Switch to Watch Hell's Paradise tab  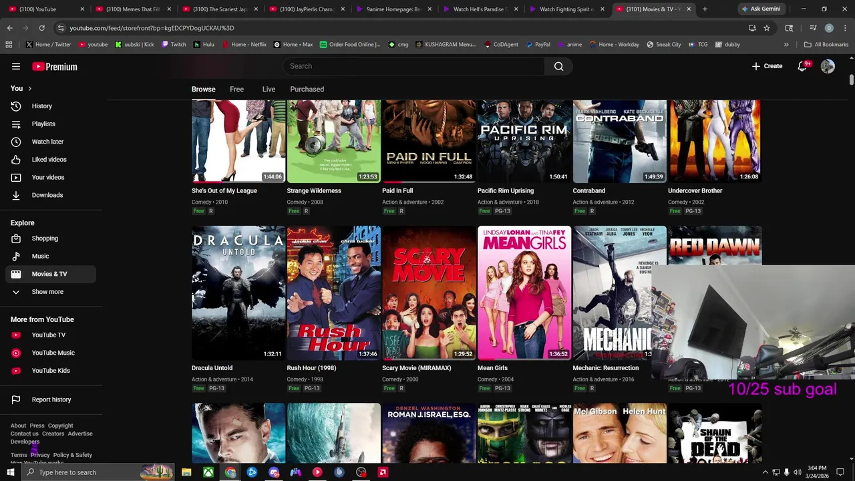(x=480, y=9)
